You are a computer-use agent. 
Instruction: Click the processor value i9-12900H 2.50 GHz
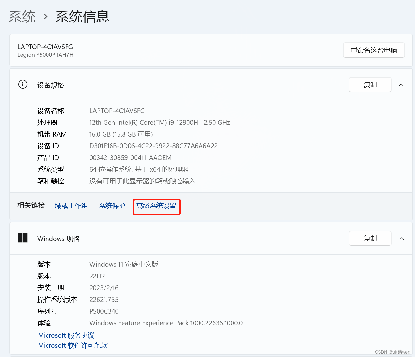(x=159, y=123)
